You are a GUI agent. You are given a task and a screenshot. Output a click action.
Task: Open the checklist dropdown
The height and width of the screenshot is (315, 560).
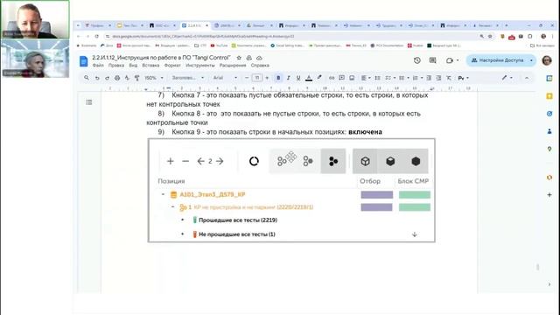[x=389, y=78]
